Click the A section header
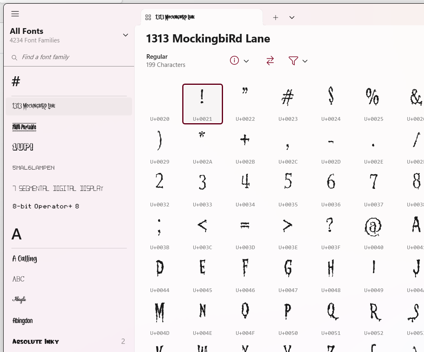The width and height of the screenshot is (424, 352). point(16,234)
